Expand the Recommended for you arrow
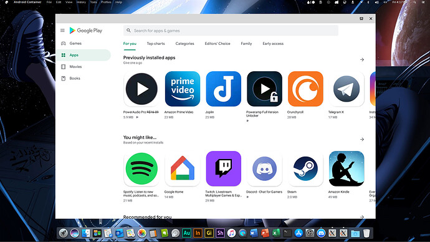Image resolution: width=430 pixels, height=242 pixels. pos(362,217)
